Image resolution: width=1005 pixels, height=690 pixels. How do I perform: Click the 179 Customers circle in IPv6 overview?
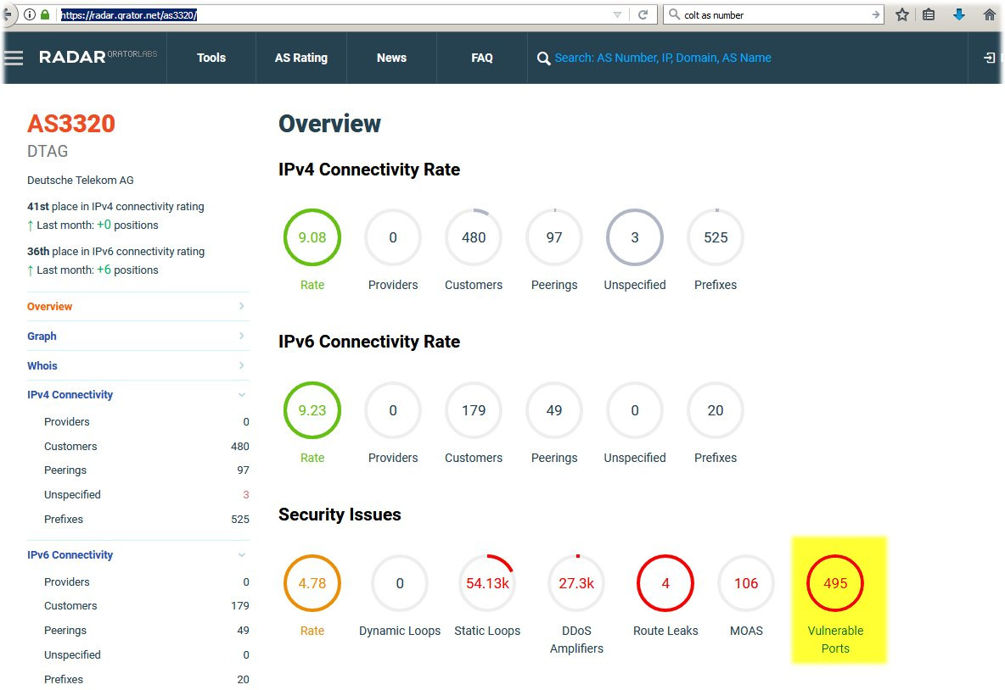pos(474,410)
